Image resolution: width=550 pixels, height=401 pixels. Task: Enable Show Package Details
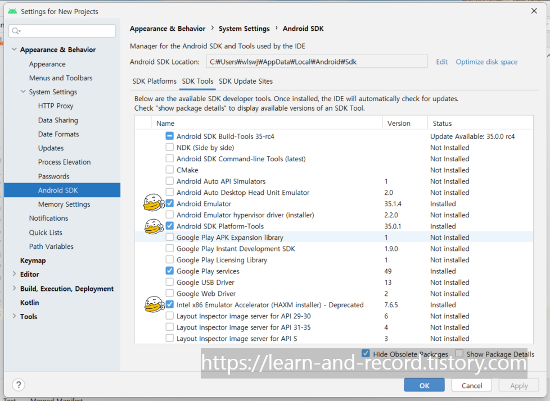(x=459, y=353)
